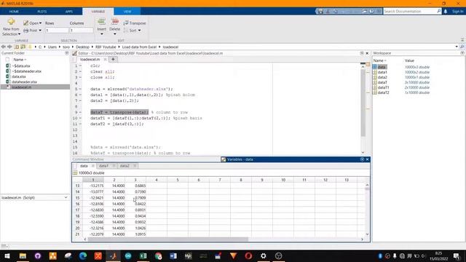Expand the Delete dropdown arrow

[115, 34]
